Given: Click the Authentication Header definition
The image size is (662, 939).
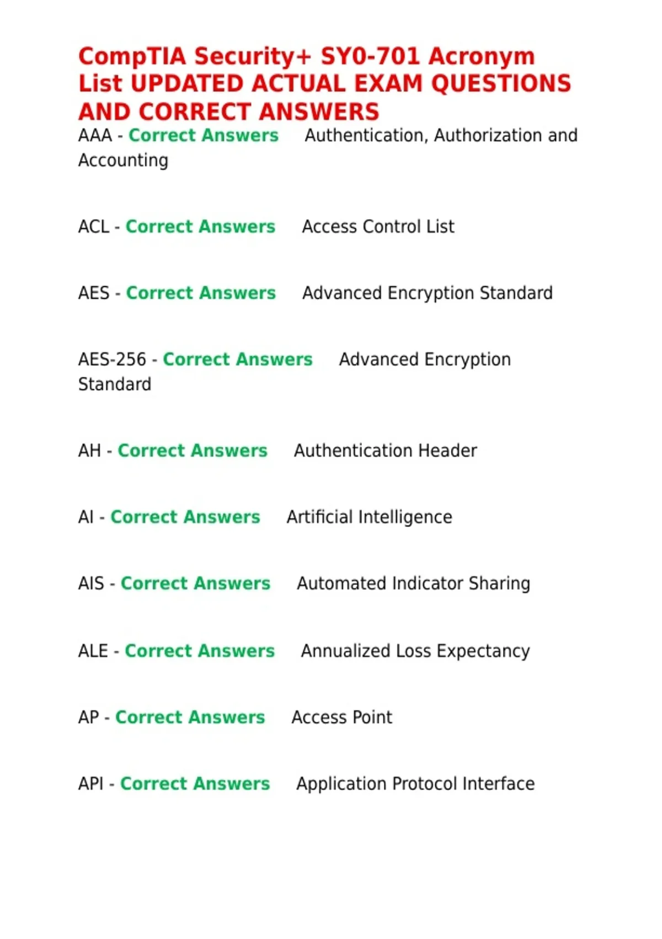Looking at the screenshot, I should tap(385, 451).
